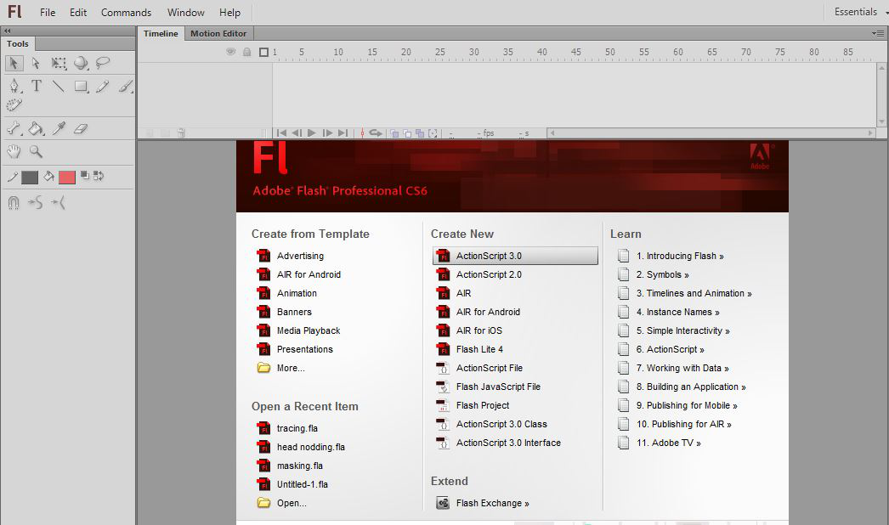Click the timeline horizontal scrollbar

[711, 133]
